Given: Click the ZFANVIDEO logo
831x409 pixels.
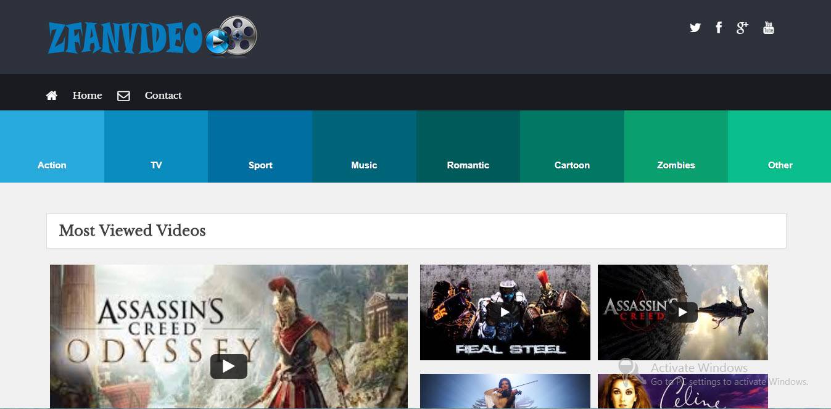Looking at the screenshot, I should tap(152, 36).
